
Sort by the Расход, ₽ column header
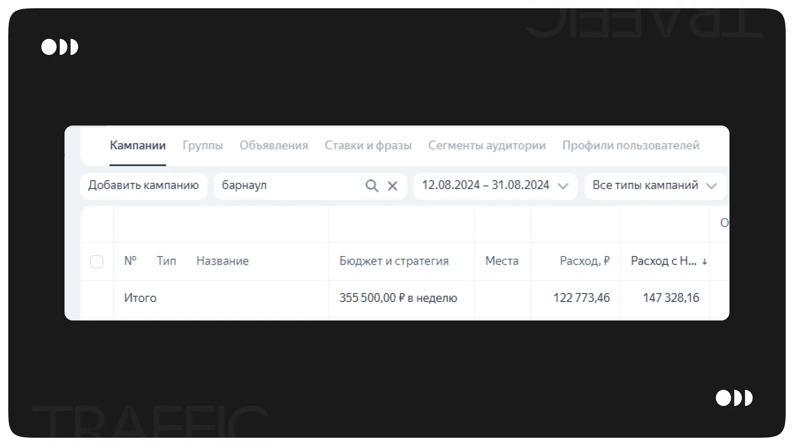click(584, 261)
